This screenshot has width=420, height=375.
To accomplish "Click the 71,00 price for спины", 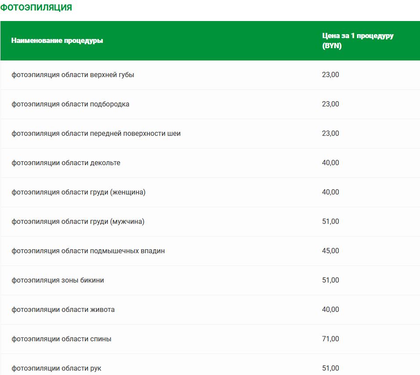I will pos(331,339).
